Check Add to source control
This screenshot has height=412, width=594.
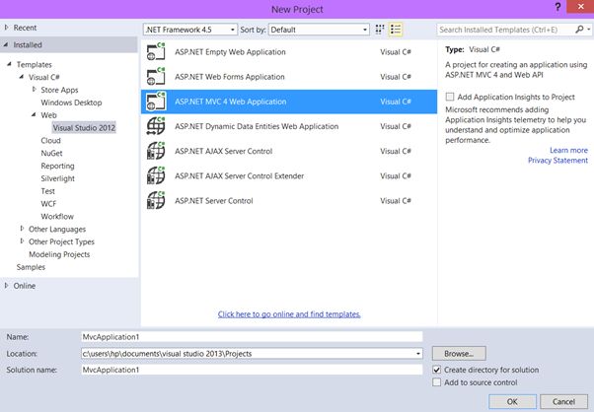tap(437, 382)
